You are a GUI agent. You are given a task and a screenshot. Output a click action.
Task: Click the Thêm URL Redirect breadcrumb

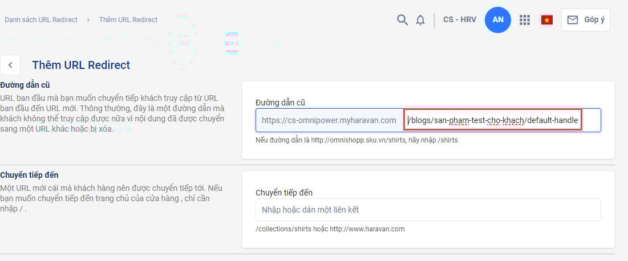(x=128, y=20)
